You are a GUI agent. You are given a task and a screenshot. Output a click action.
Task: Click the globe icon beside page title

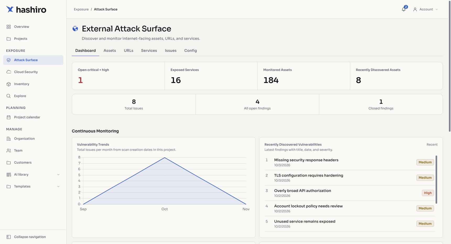(x=75, y=29)
